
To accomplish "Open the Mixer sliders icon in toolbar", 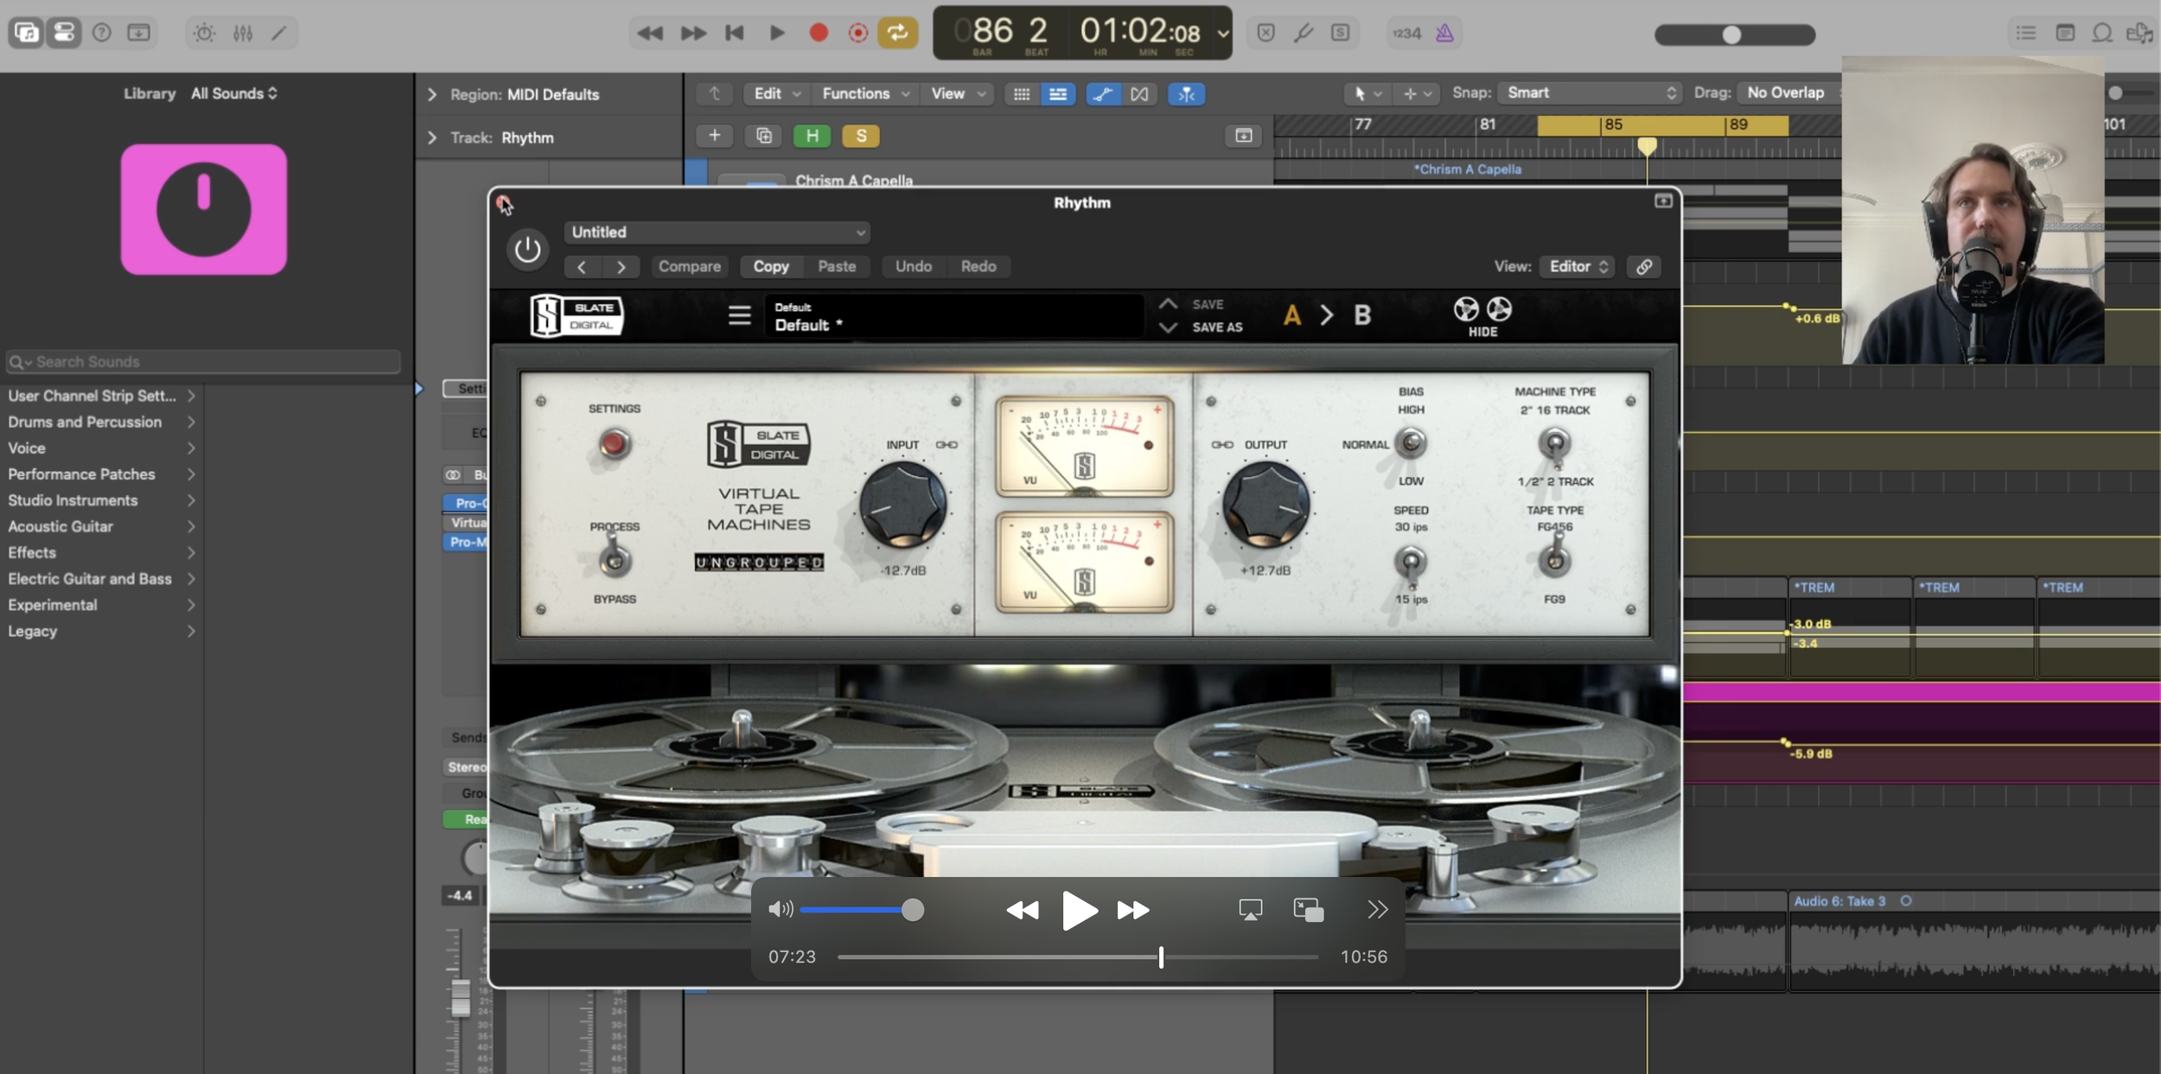I will (x=243, y=33).
